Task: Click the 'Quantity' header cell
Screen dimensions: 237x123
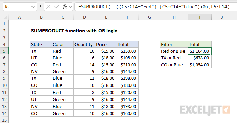Action: click(85, 44)
